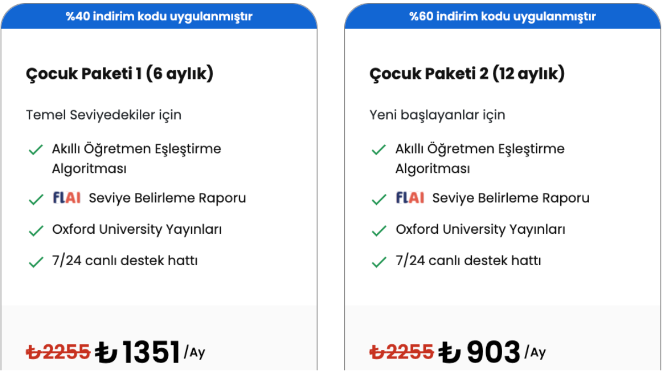Click the crossed-out 2255 price in Paket 1
The image size is (663, 373).
tap(58, 351)
